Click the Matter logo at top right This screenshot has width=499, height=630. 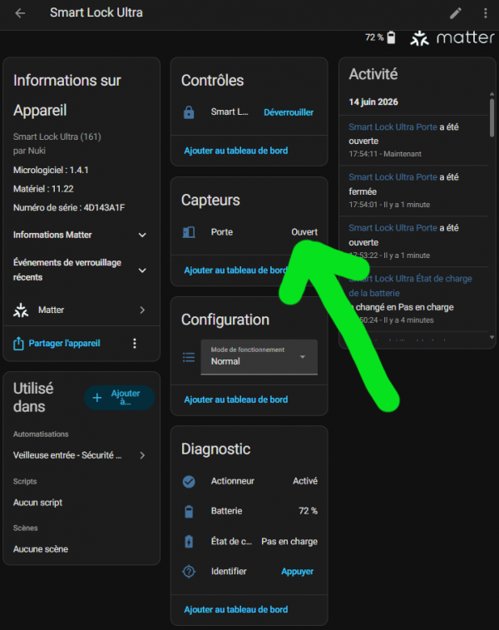452,38
